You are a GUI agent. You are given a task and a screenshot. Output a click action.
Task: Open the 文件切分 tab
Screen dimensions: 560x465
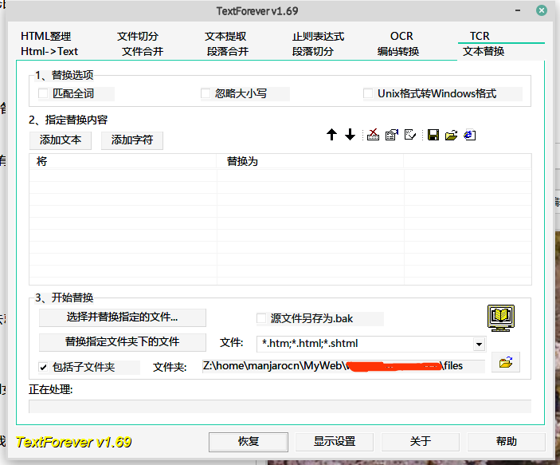click(138, 36)
